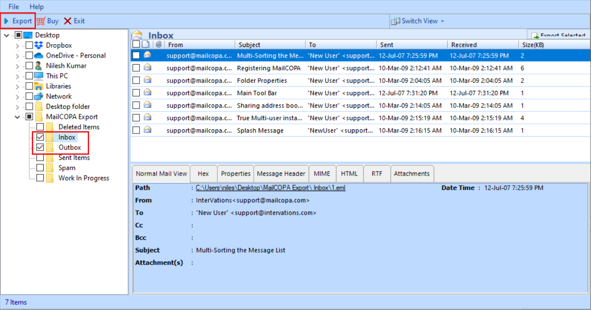This screenshot has height=310, width=591.
Task: Sort by the Subject column header
Action: click(270, 44)
